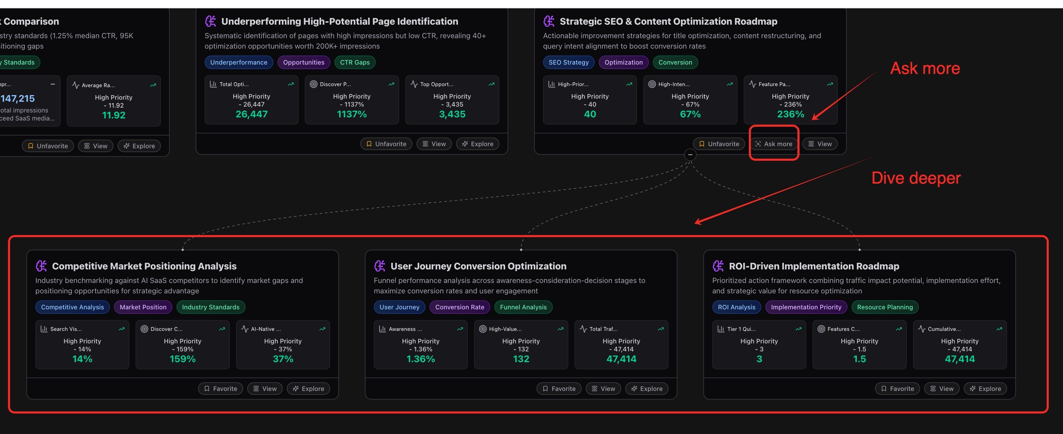1063x434 pixels.
Task: Click target icon on High-Inten... metric
Action: 652,84
